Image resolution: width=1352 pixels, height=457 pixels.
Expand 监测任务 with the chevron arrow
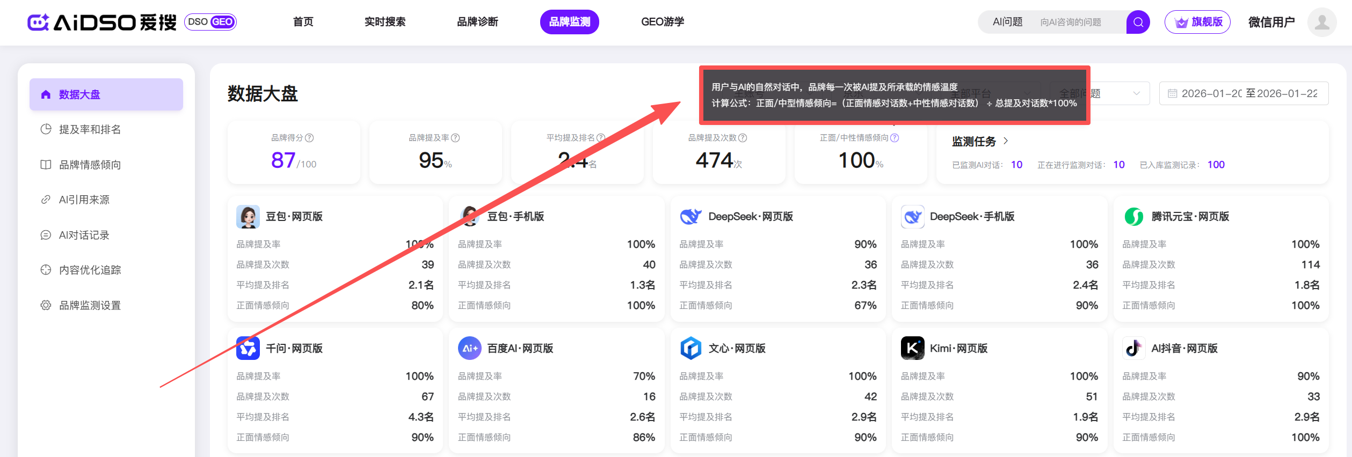point(1006,141)
